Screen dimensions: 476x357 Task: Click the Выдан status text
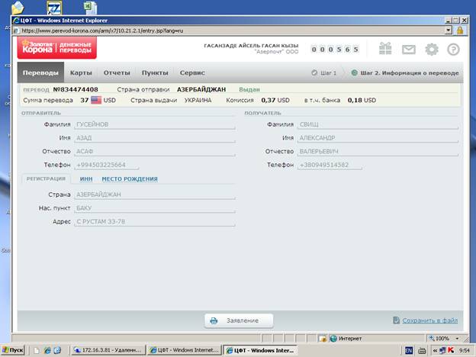click(x=249, y=89)
